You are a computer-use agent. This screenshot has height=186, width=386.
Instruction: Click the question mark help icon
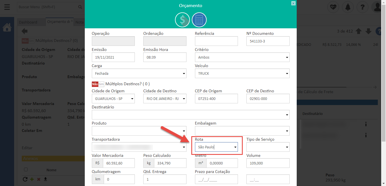363,7
